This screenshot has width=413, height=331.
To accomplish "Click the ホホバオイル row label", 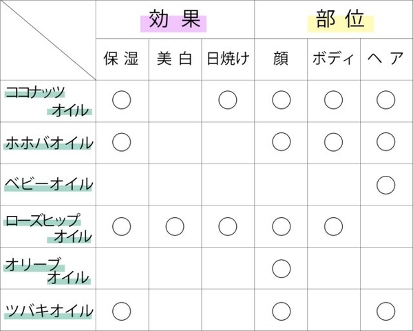I will pos(48,143).
